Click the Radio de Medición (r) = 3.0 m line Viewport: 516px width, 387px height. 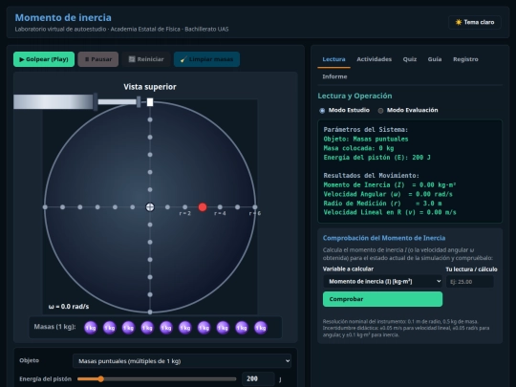tap(382, 204)
